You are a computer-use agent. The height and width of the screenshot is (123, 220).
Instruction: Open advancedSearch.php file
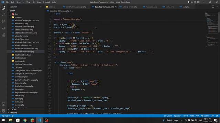click(23, 45)
